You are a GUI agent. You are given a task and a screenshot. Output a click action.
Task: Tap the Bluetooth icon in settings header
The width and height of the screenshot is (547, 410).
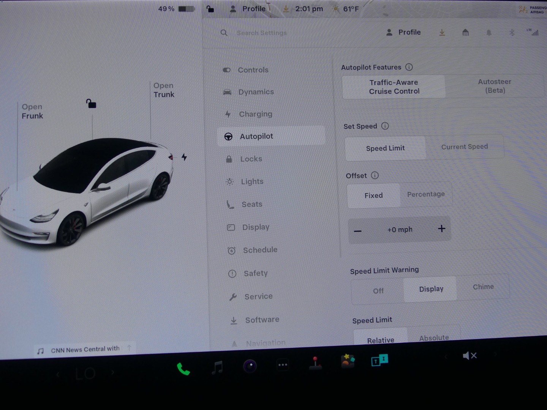[x=512, y=33]
